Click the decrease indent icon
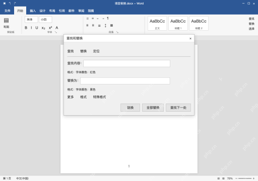The image size is (258, 181). click(98, 19)
